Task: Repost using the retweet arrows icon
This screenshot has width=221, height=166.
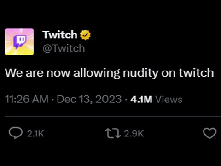Action: 113,133
